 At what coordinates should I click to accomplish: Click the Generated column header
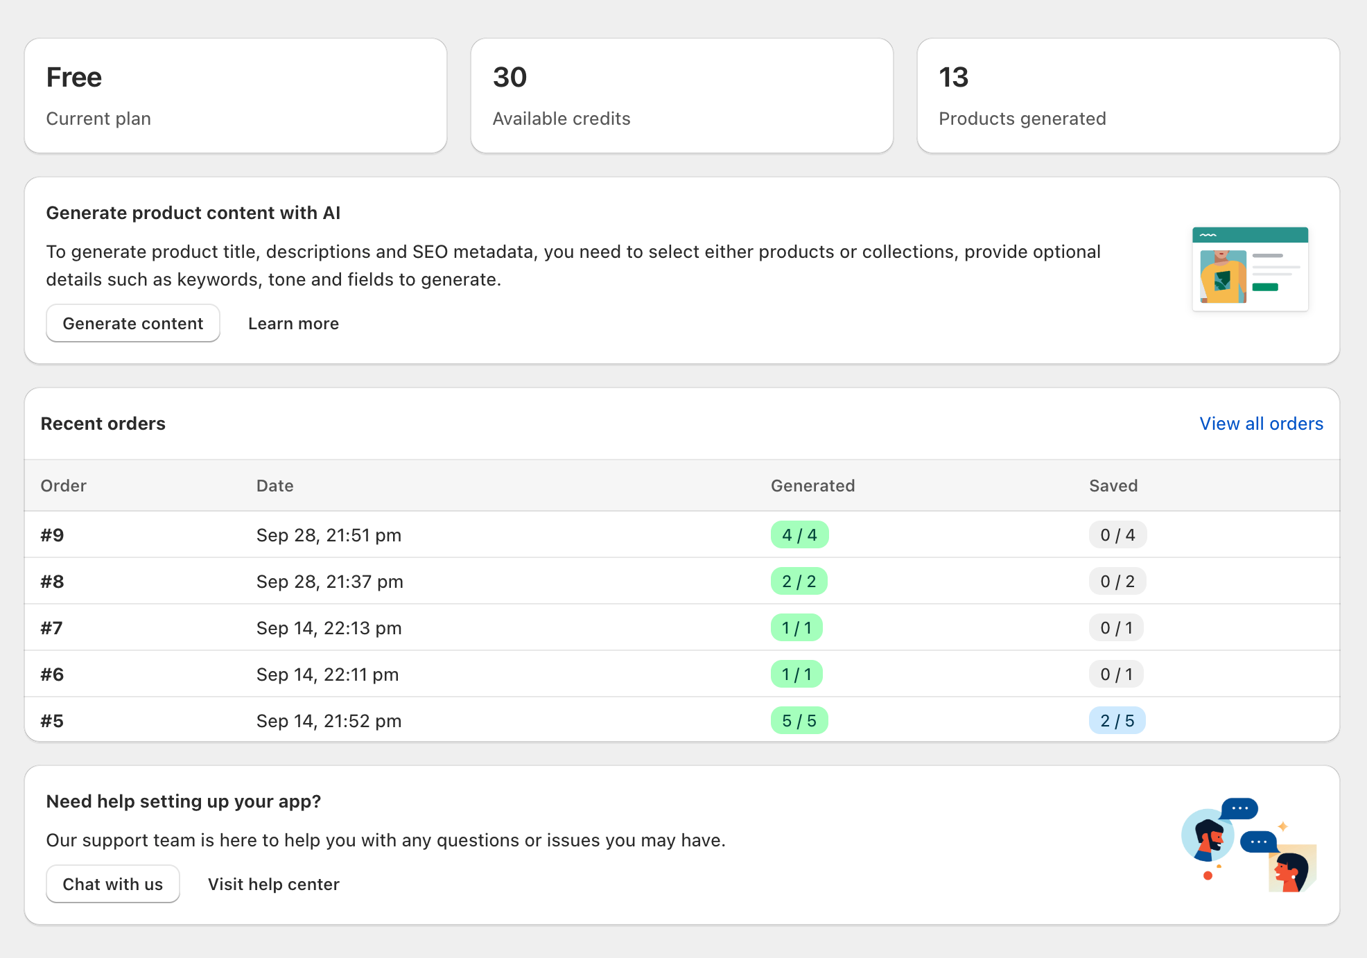pyautogui.click(x=812, y=486)
